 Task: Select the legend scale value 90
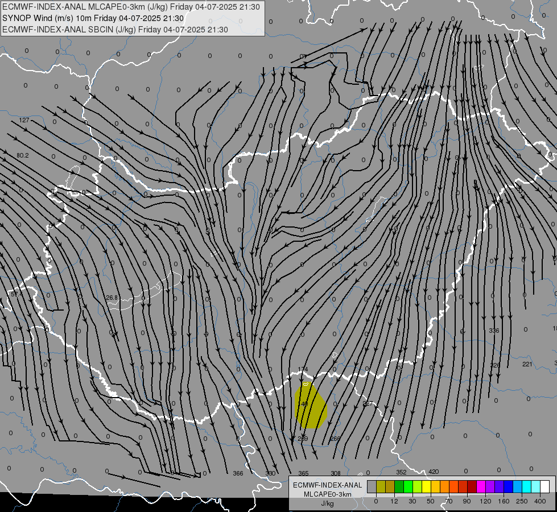[467, 501]
